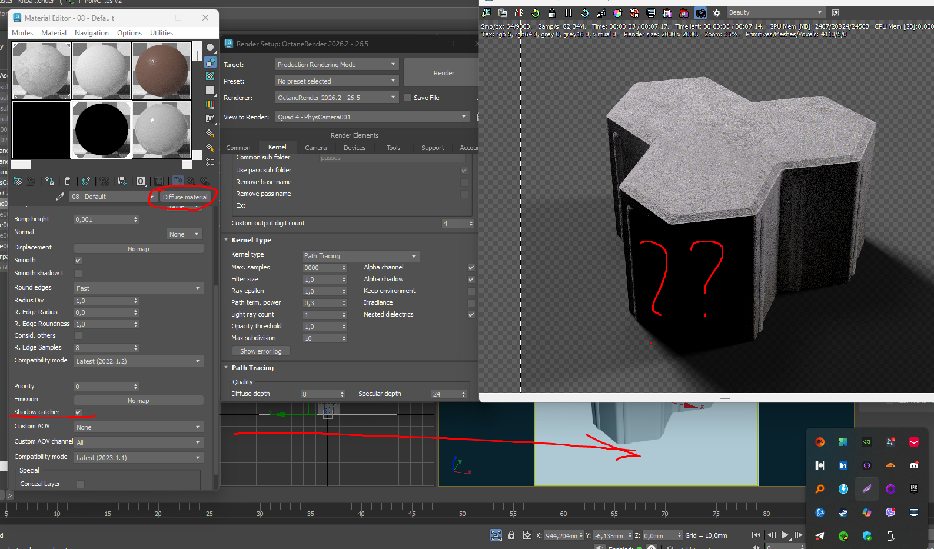Viewport: 934px width, 549px height.
Task: Toggle the Shadow catcher checkbox
Action: pos(78,412)
